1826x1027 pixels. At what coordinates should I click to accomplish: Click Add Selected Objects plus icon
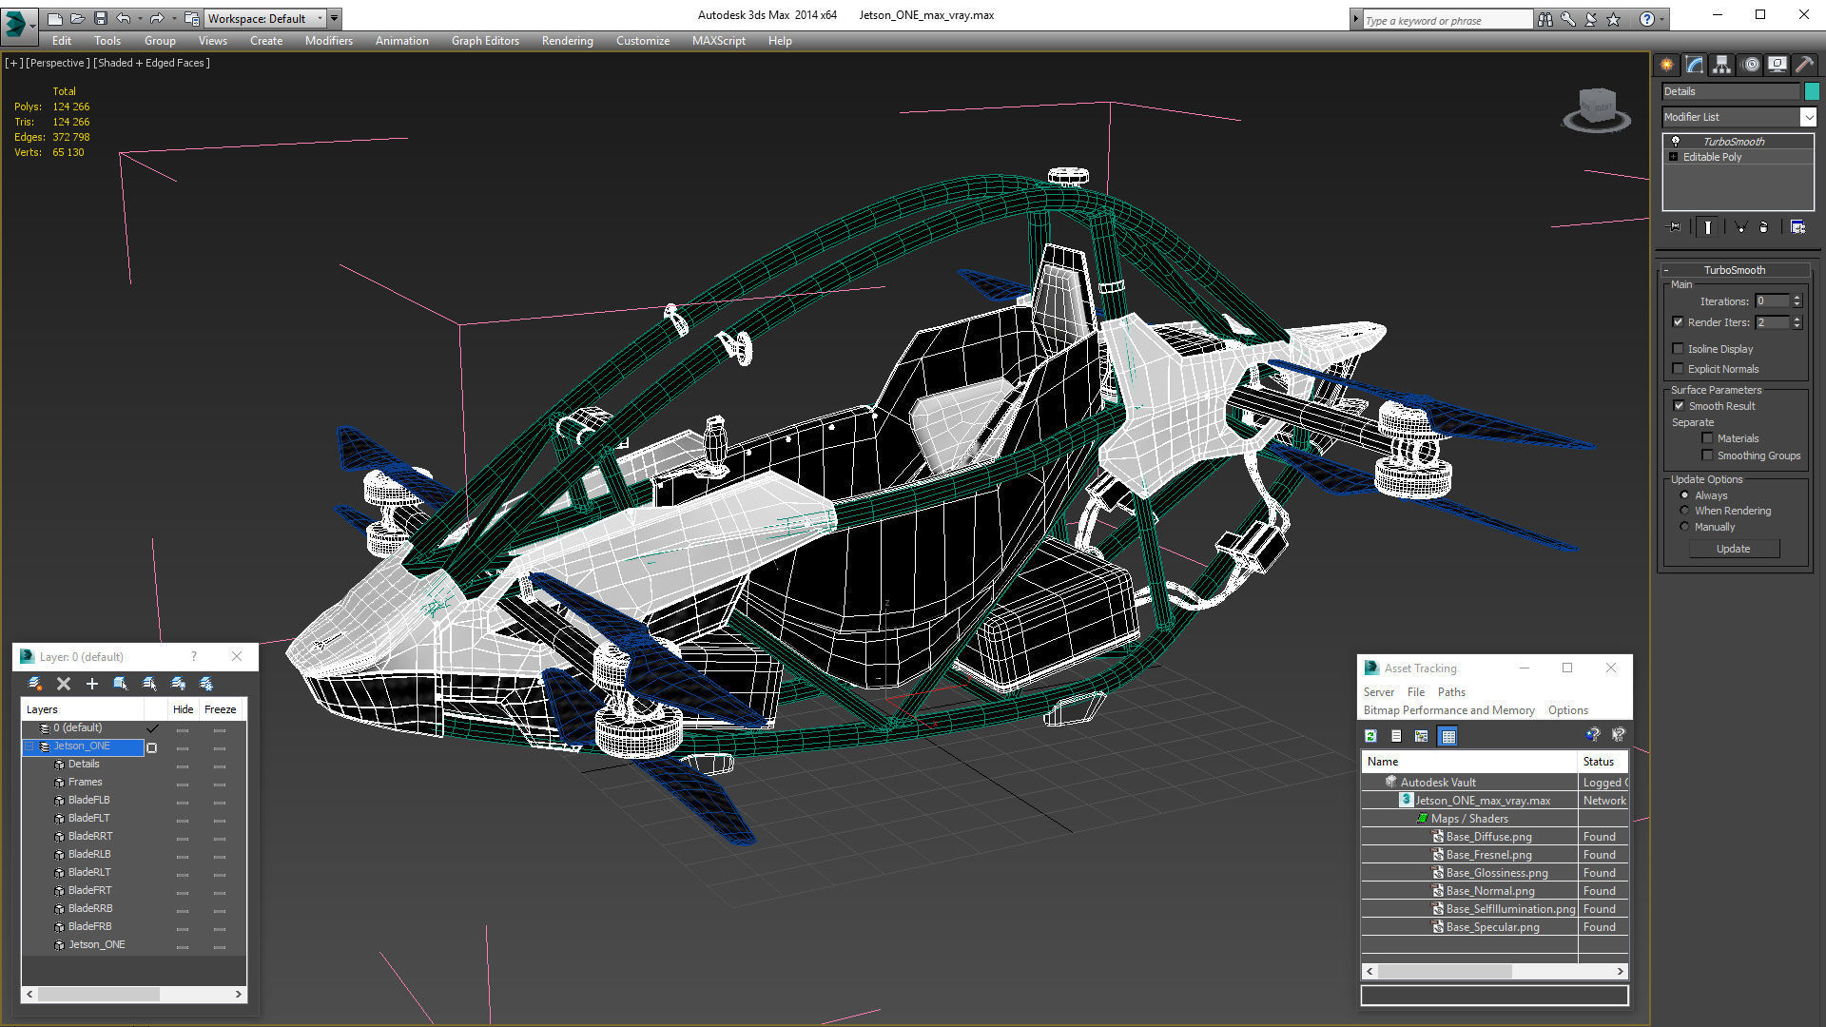(92, 684)
